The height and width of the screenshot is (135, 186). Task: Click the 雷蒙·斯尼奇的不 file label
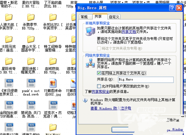click(x=9, y=5)
